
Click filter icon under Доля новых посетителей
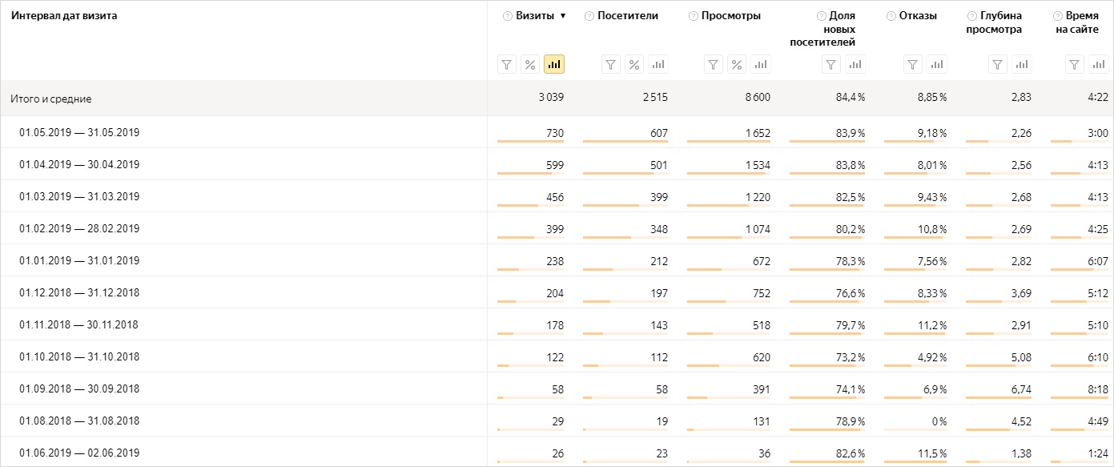(x=831, y=65)
